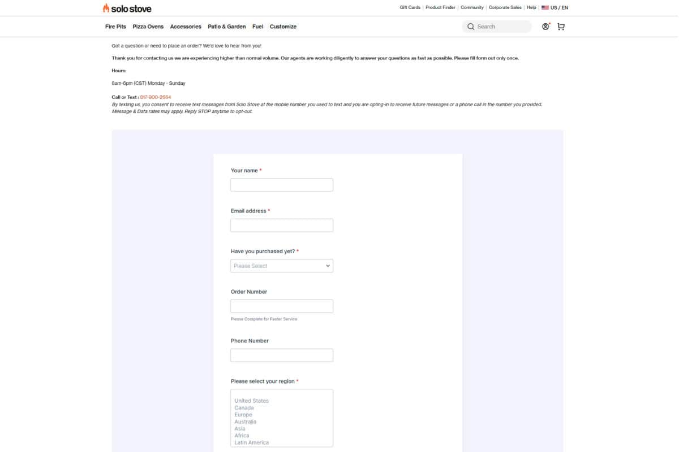Select the Customize nav item
This screenshot has height=452, width=679.
[x=283, y=27]
